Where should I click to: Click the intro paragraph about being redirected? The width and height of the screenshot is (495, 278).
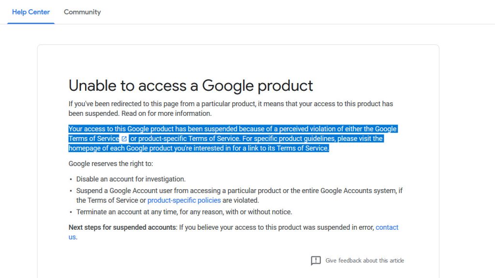[x=231, y=109]
